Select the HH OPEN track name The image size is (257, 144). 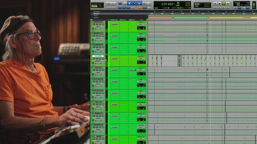[98, 56]
